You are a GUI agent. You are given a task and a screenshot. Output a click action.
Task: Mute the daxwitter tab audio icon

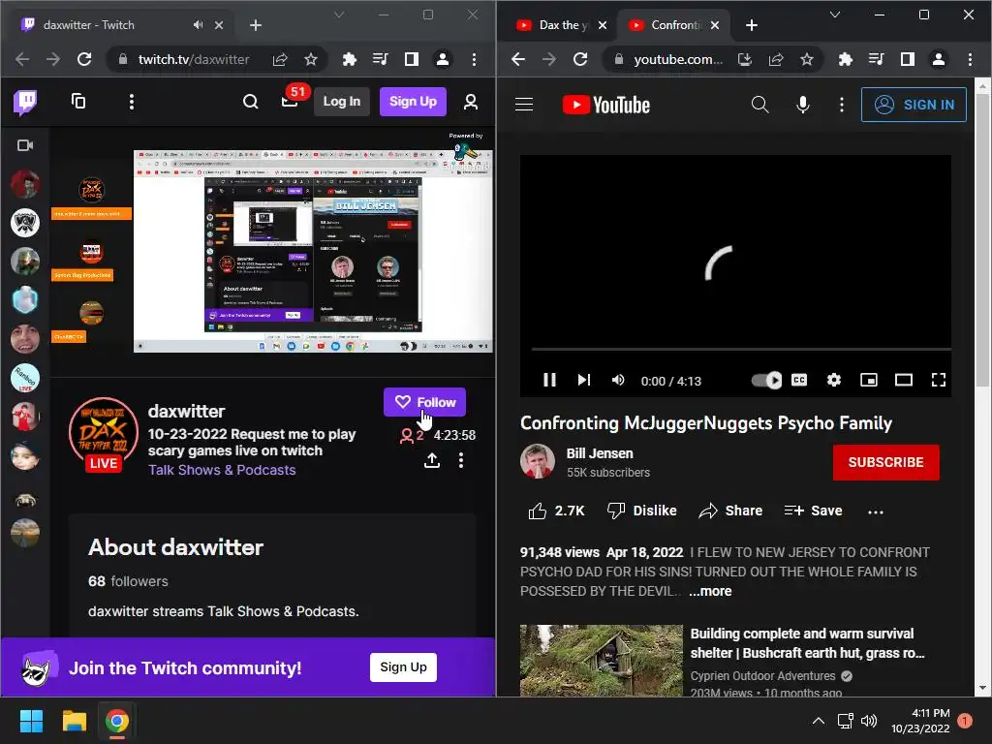(x=198, y=24)
